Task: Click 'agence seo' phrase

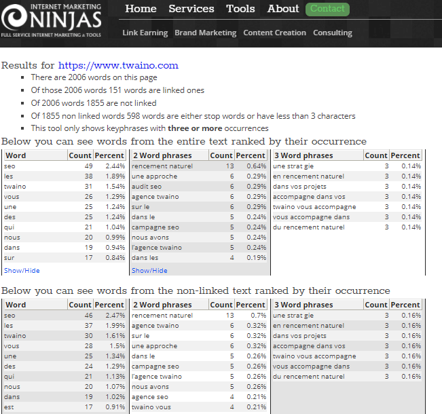Action: [150, 397]
